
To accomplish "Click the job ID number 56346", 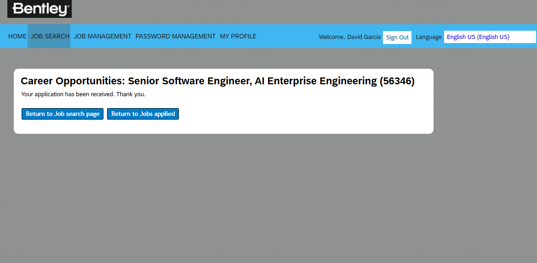I will (x=397, y=81).
